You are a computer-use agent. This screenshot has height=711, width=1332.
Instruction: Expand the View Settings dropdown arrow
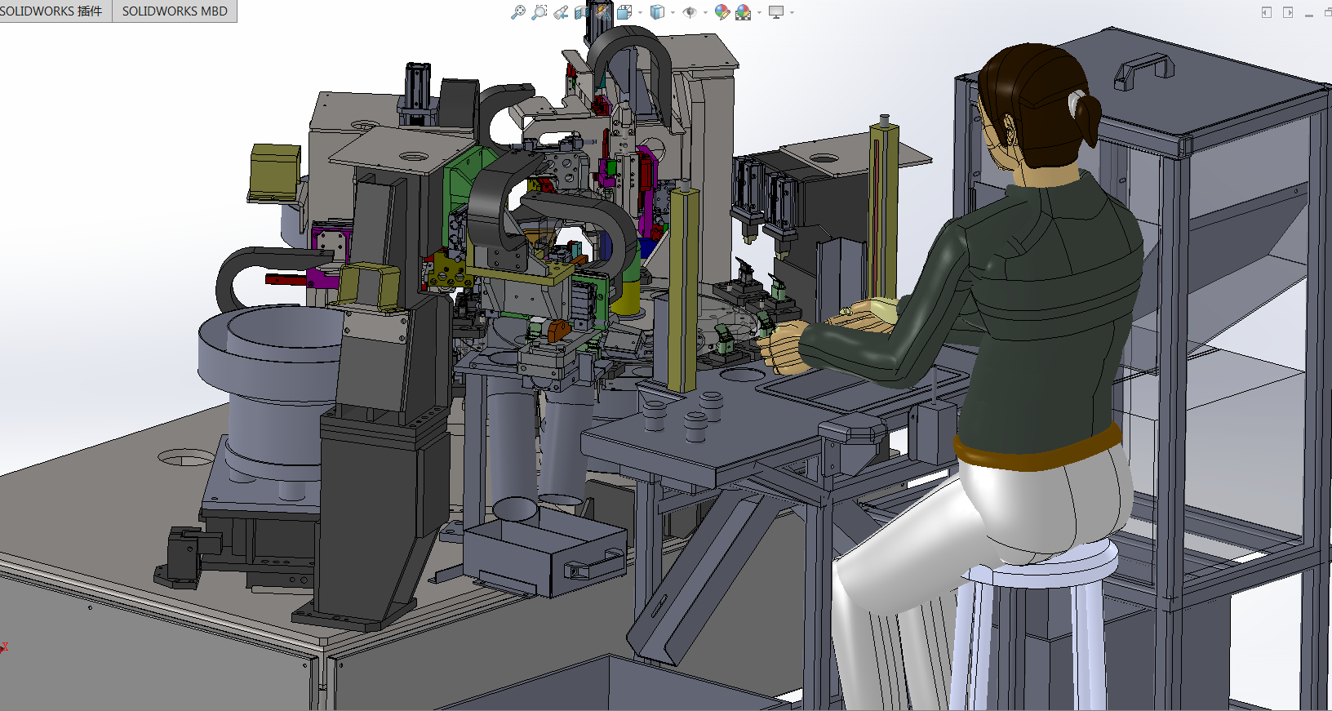click(x=792, y=12)
